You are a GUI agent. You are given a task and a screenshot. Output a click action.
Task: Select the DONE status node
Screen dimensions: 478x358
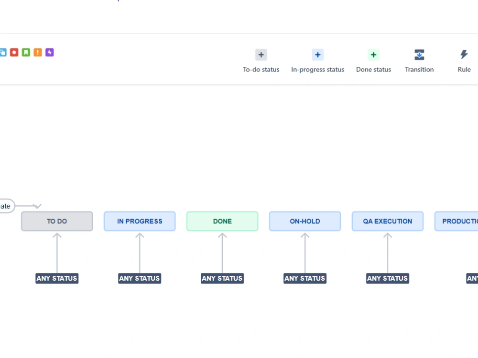(222, 221)
